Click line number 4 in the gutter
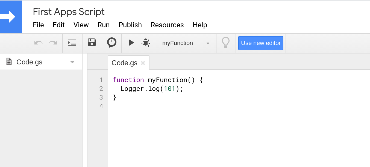 (x=101, y=106)
